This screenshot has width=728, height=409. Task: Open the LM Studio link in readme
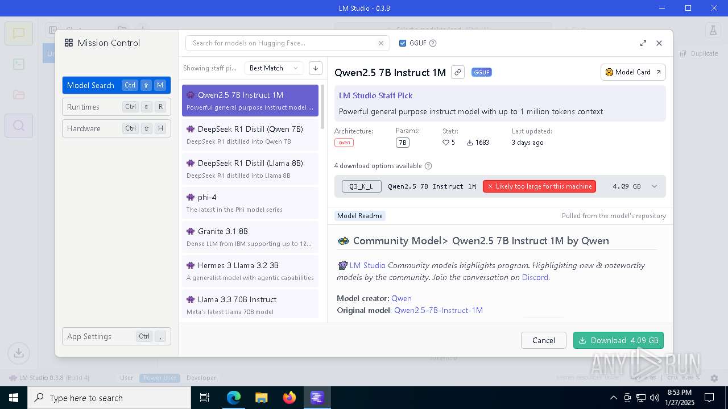[367, 265]
